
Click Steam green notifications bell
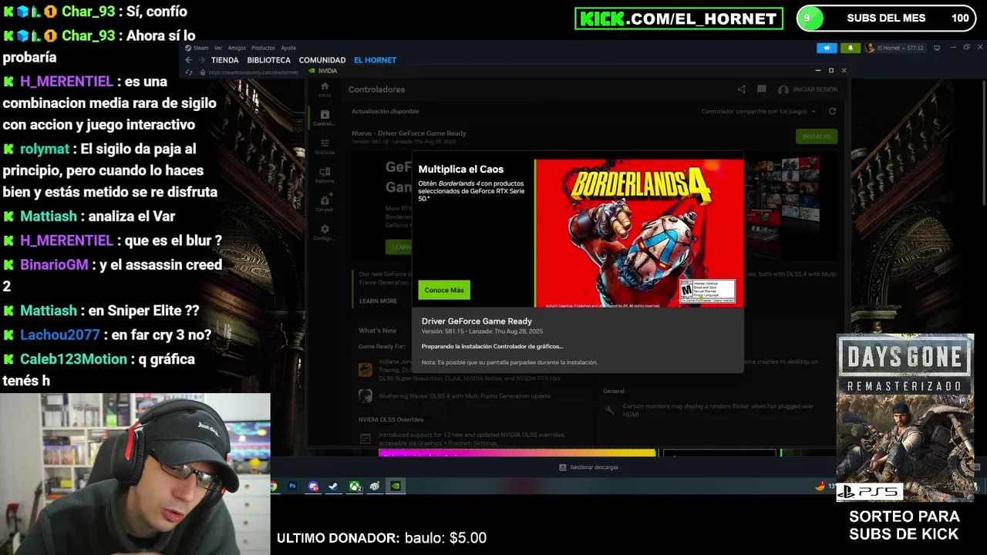(x=851, y=48)
